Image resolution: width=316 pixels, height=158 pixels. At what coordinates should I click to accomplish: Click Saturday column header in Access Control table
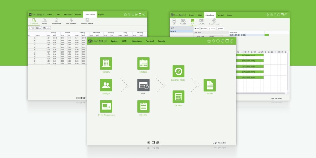tap(140, 33)
